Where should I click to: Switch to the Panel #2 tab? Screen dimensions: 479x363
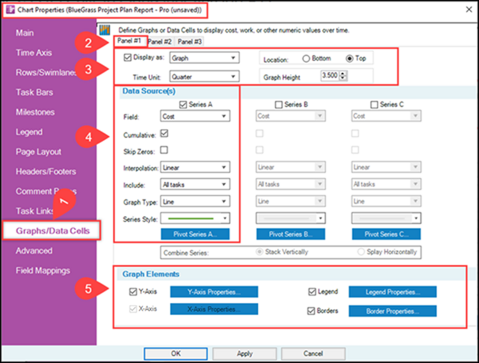(x=159, y=42)
